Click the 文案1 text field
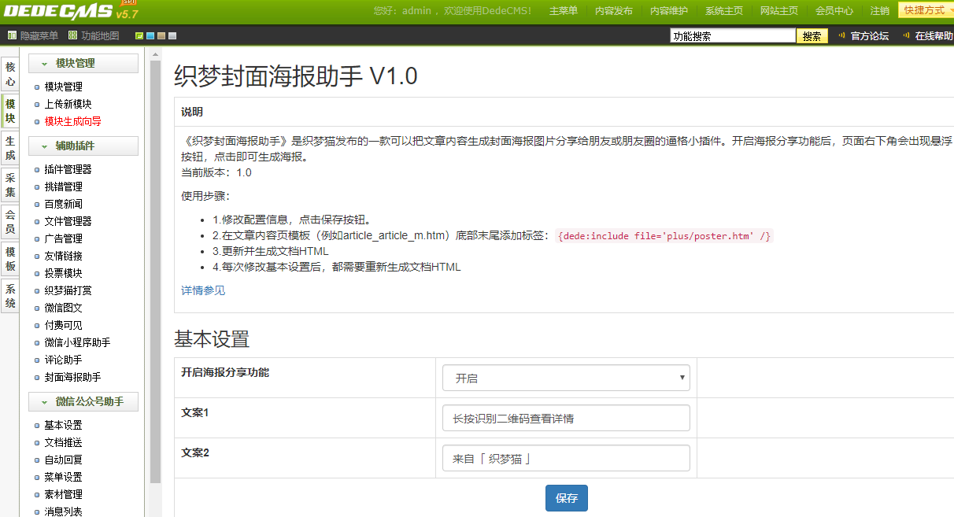Viewport: 954px width, 517px height. [x=566, y=418]
